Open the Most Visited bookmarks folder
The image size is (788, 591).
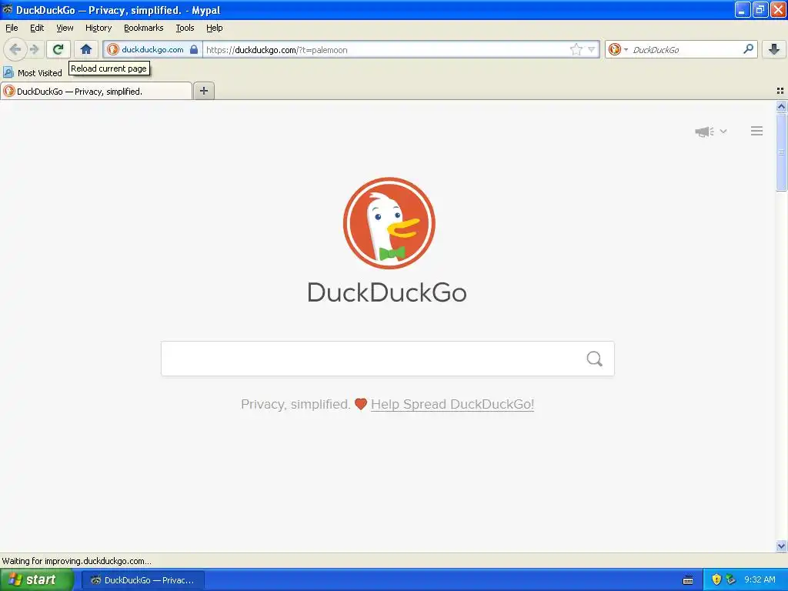click(x=32, y=73)
